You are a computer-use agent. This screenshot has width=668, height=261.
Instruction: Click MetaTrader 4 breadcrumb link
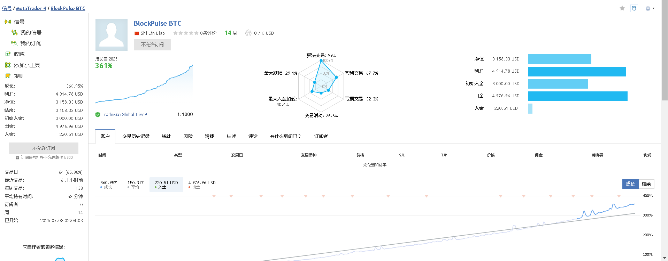(31, 8)
